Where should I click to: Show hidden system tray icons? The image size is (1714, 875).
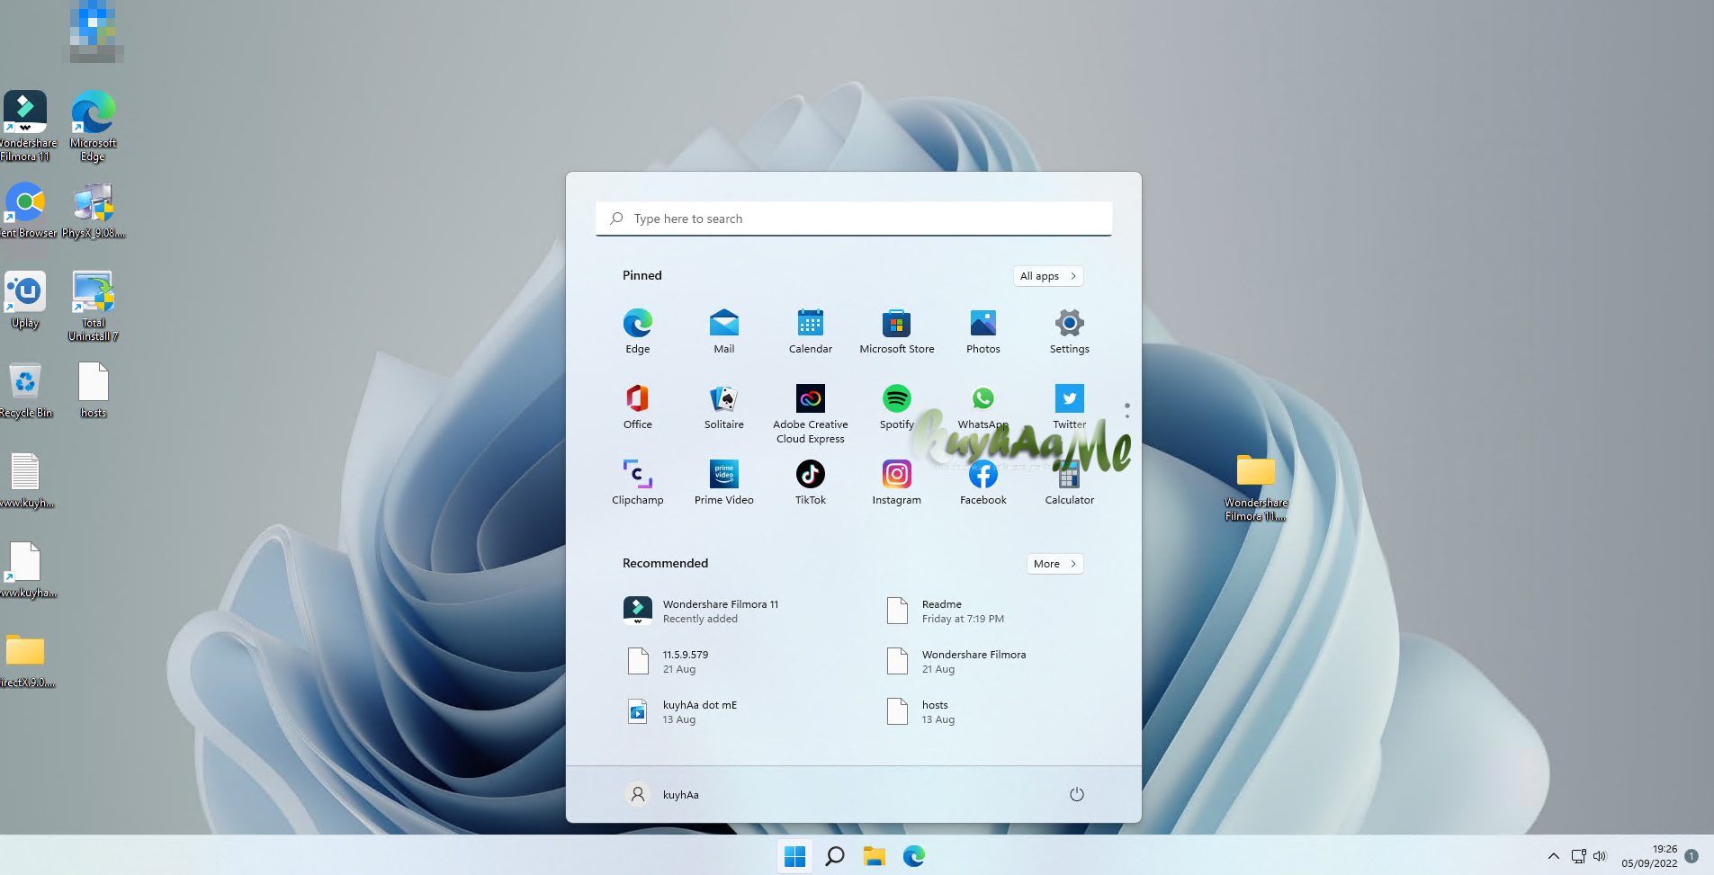[x=1553, y=856]
